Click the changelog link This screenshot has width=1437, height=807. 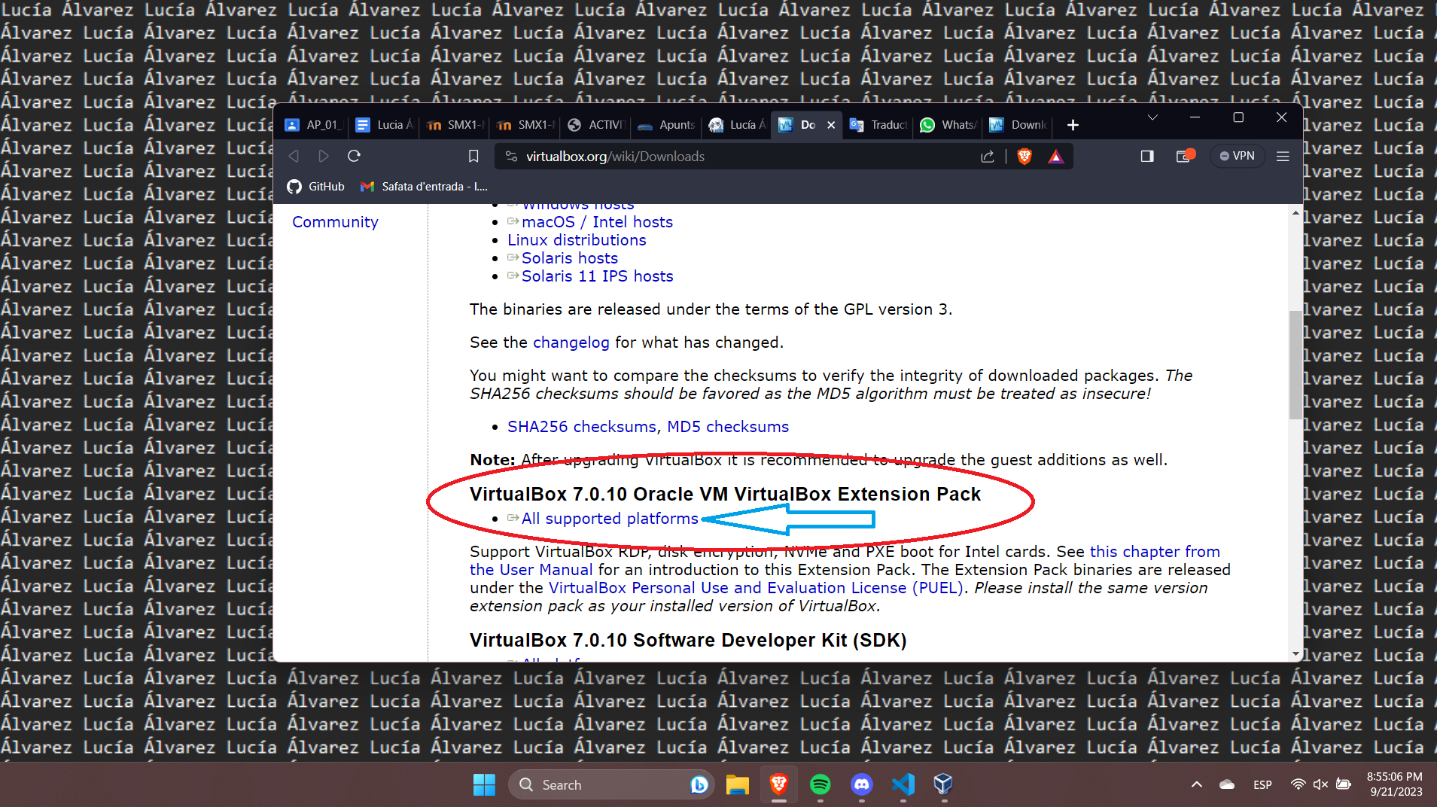[571, 342]
